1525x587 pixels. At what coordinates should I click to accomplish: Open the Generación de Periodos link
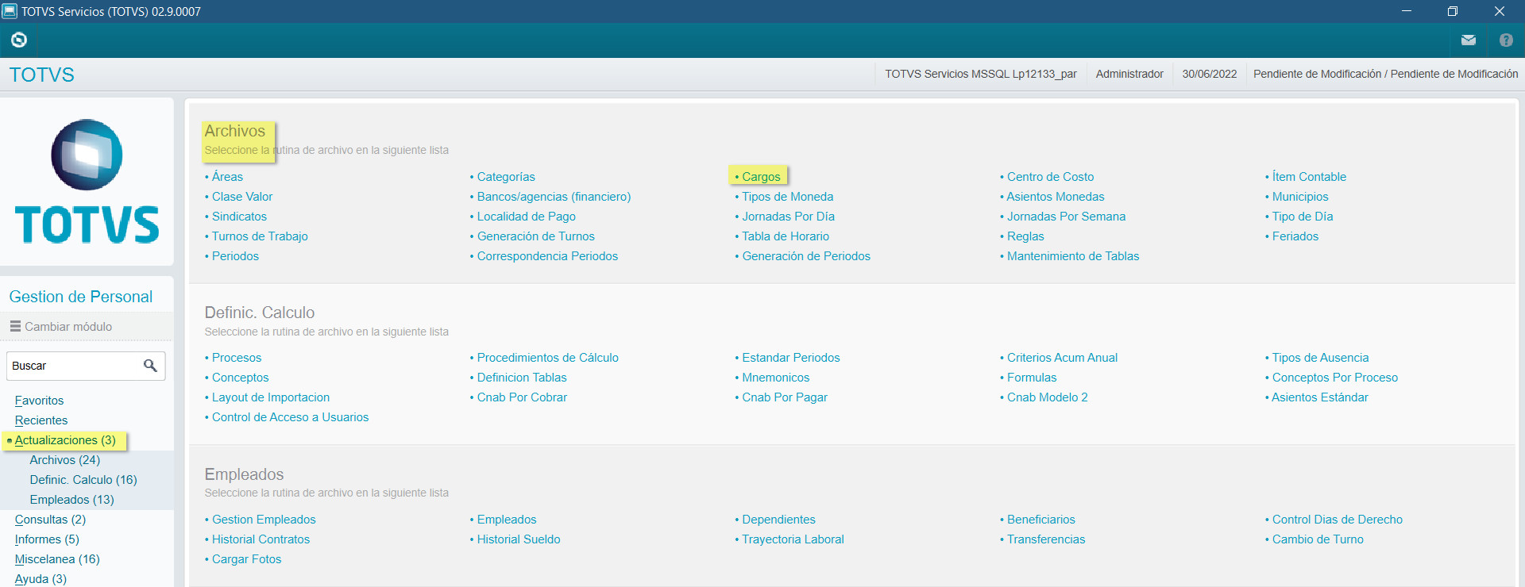point(806,256)
